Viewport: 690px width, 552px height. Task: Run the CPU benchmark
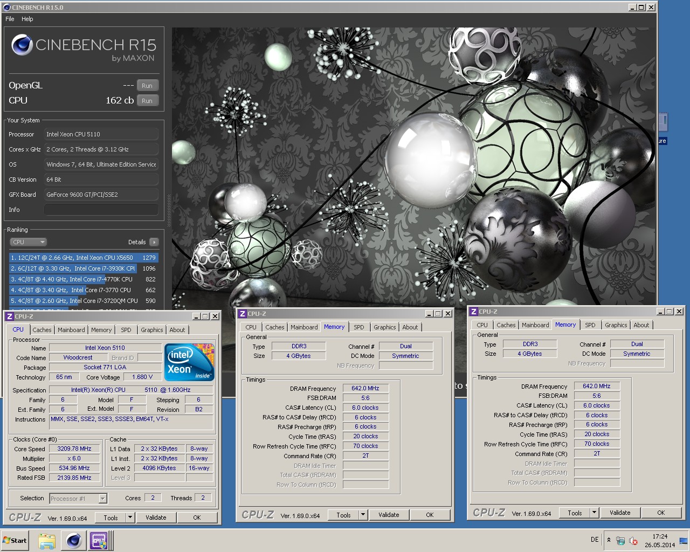(x=147, y=101)
